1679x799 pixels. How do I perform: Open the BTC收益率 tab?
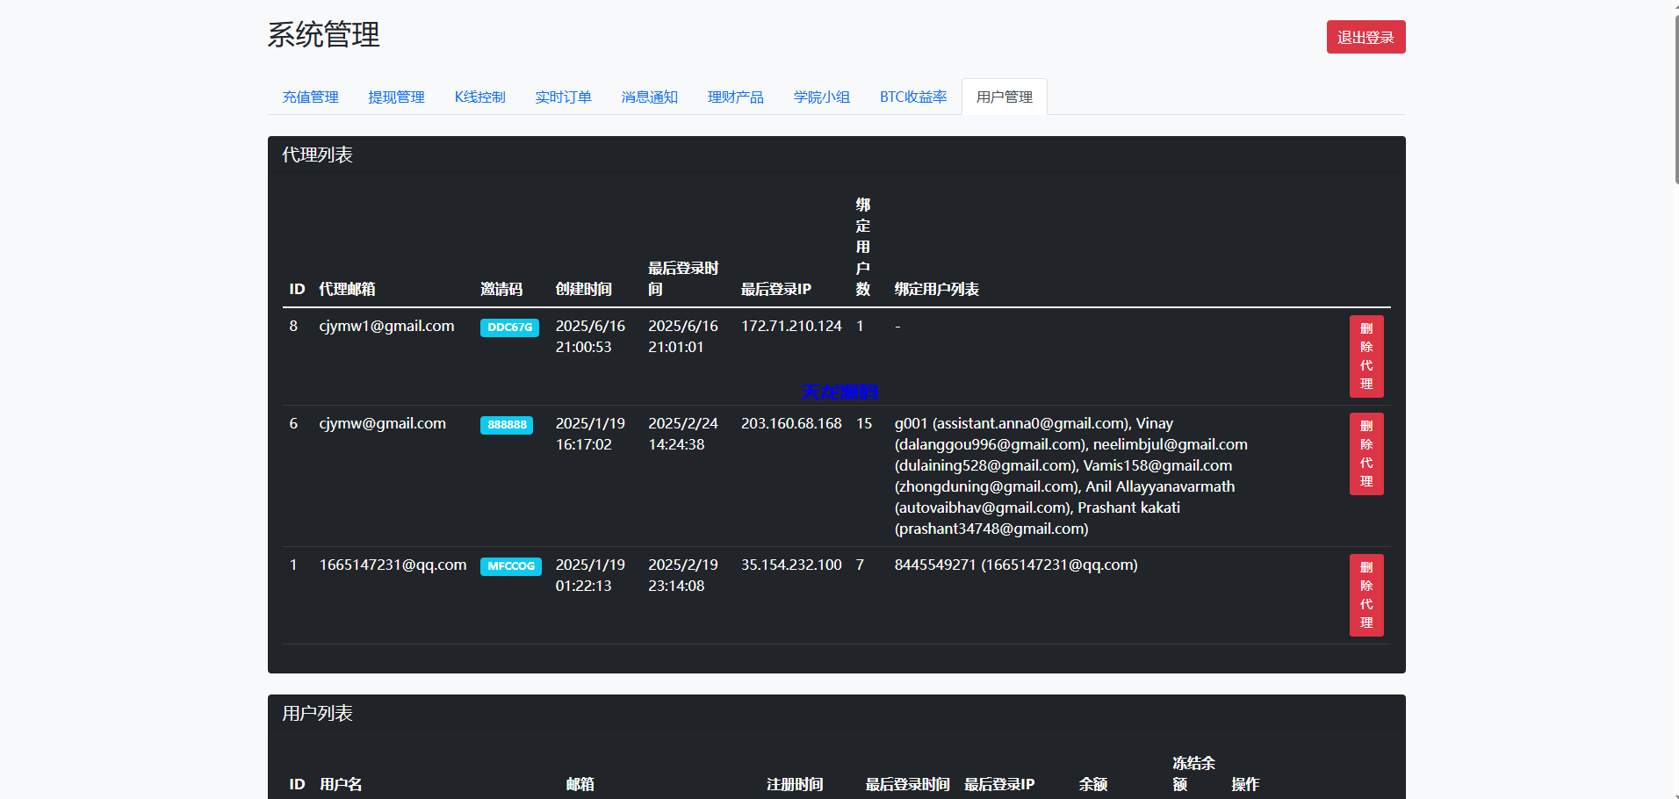(912, 97)
